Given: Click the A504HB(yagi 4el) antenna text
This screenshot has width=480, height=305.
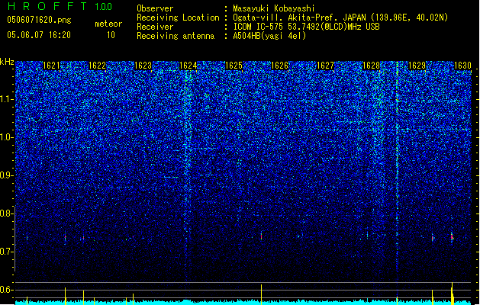Looking at the screenshot, I should pyautogui.click(x=269, y=36).
